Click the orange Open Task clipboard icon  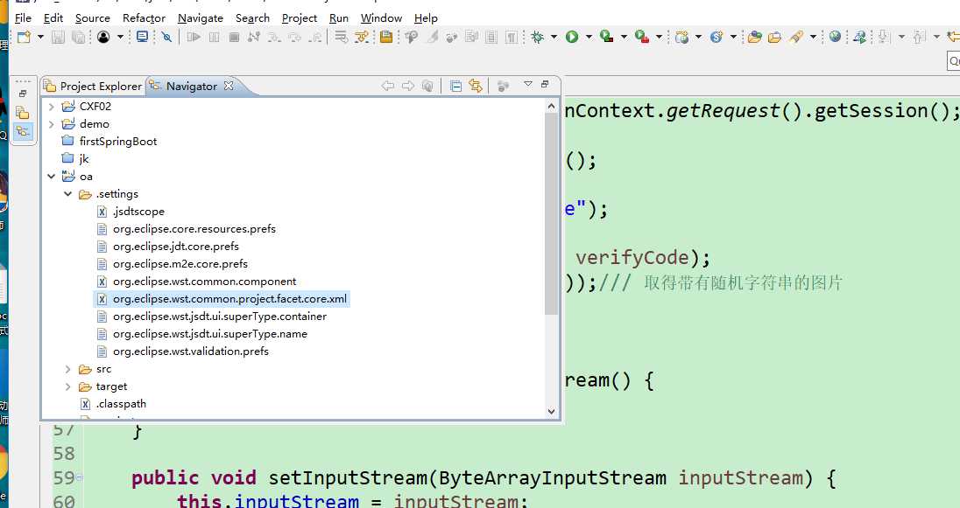click(386, 38)
